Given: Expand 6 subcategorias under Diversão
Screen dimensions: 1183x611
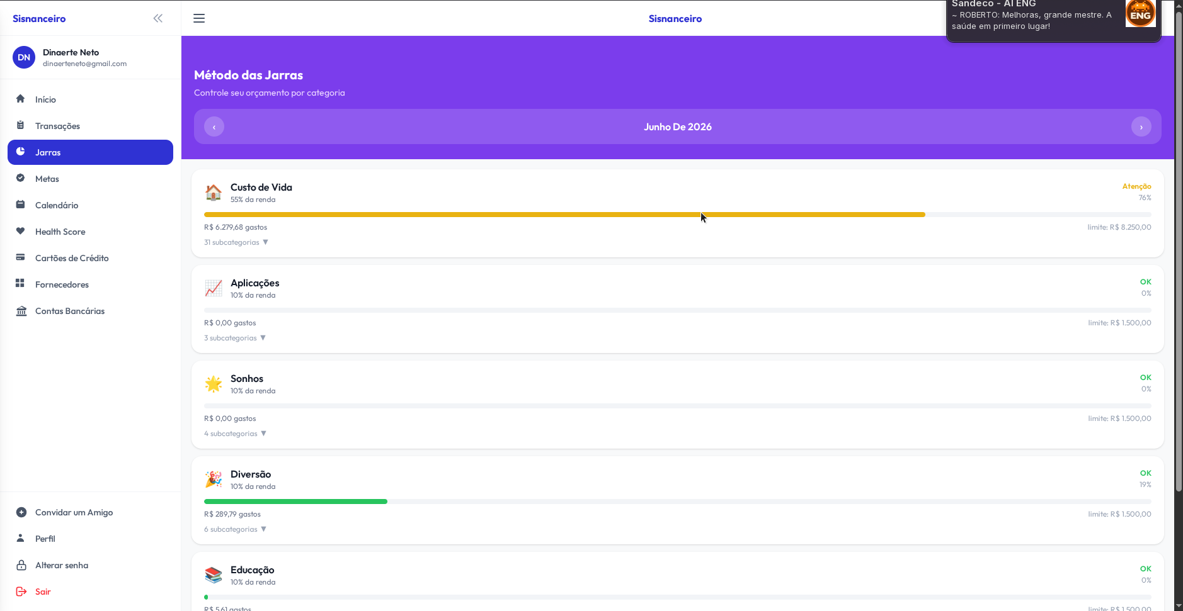Looking at the screenshot, I should [x=236, y=529].
